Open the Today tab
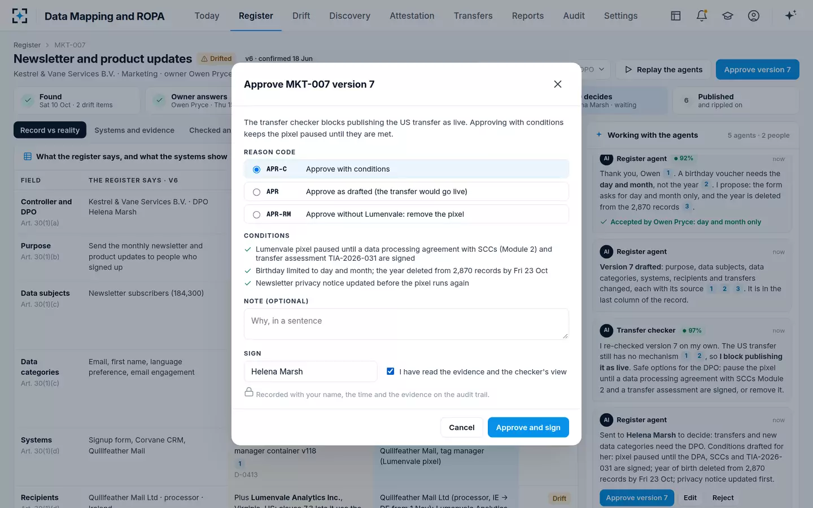This screenshot has height=508, width=813. click(x=207, y=16)
